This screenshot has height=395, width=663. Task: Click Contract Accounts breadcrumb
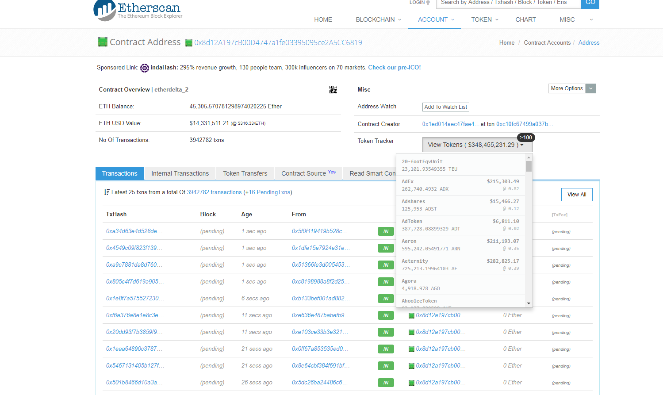coord(547,43)
